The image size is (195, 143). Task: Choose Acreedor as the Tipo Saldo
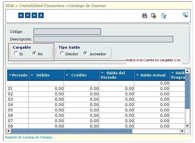coord(85,54)
